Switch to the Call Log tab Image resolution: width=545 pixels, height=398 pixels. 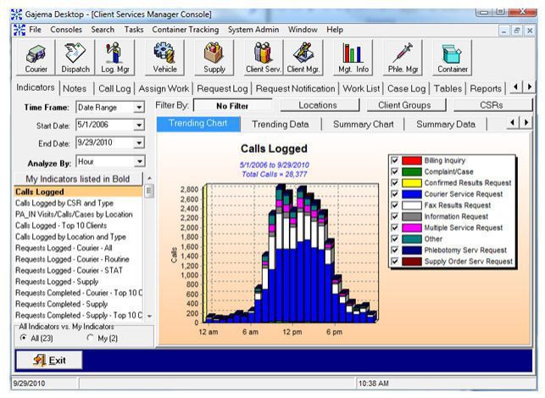click(114, 89)
